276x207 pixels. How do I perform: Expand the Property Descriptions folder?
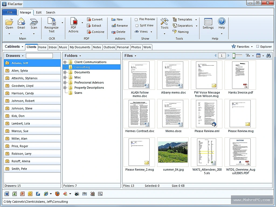click(65, 88)
